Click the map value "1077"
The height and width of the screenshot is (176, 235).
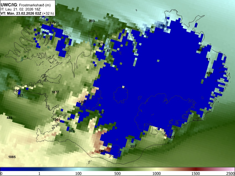pos(55,92)
